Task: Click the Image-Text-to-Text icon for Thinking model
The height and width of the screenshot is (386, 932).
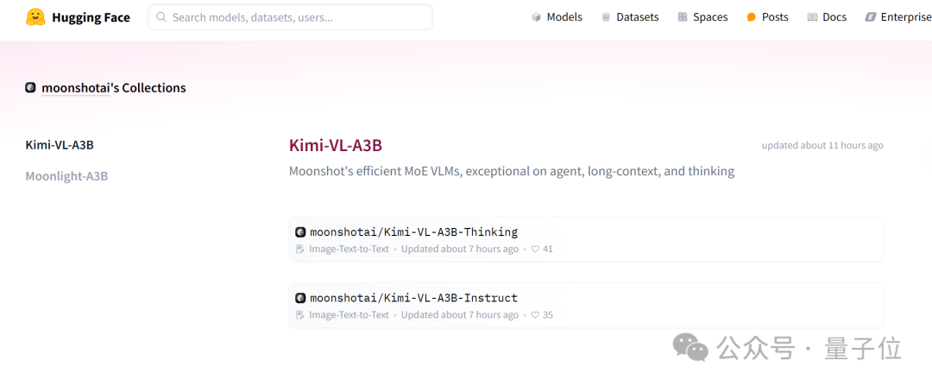Action: [x=300, y=250]
